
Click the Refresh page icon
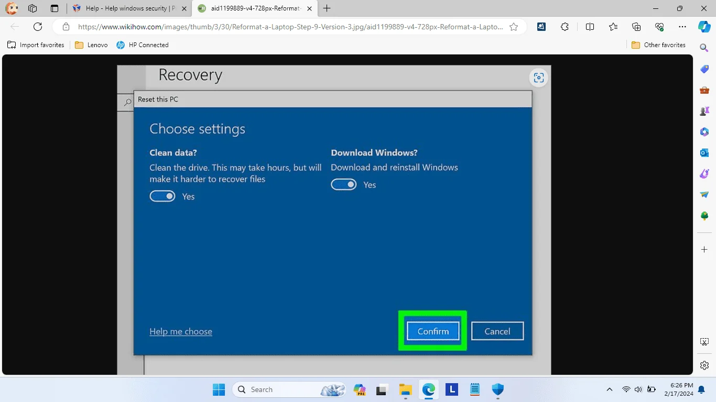38,27
